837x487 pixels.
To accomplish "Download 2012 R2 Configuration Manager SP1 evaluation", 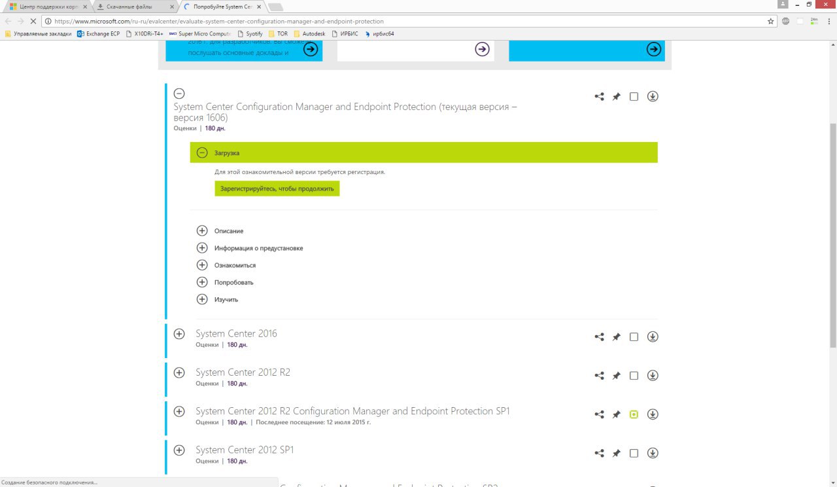I will [x=653, y=414].
